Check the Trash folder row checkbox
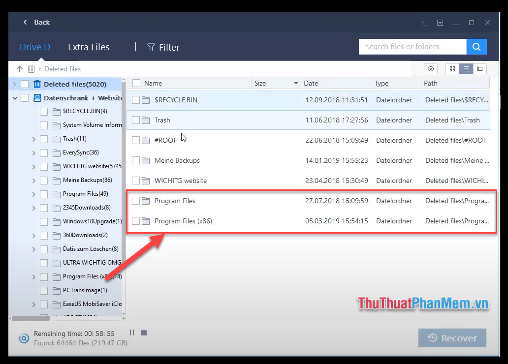 coord(136,120)
